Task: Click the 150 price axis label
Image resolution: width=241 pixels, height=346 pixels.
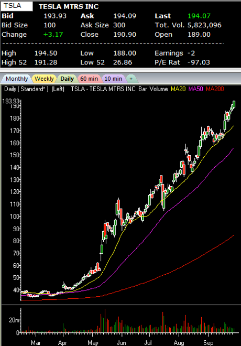Action: (15, 155)
